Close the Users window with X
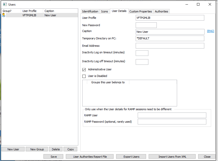Viewport: 218px width, 161px height. pos(210,5)
